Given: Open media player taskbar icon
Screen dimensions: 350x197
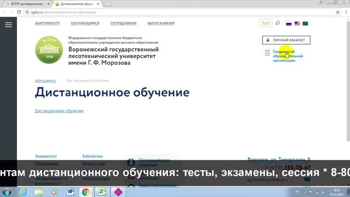Looking at the screenshot, I should (x=54, y=192).
